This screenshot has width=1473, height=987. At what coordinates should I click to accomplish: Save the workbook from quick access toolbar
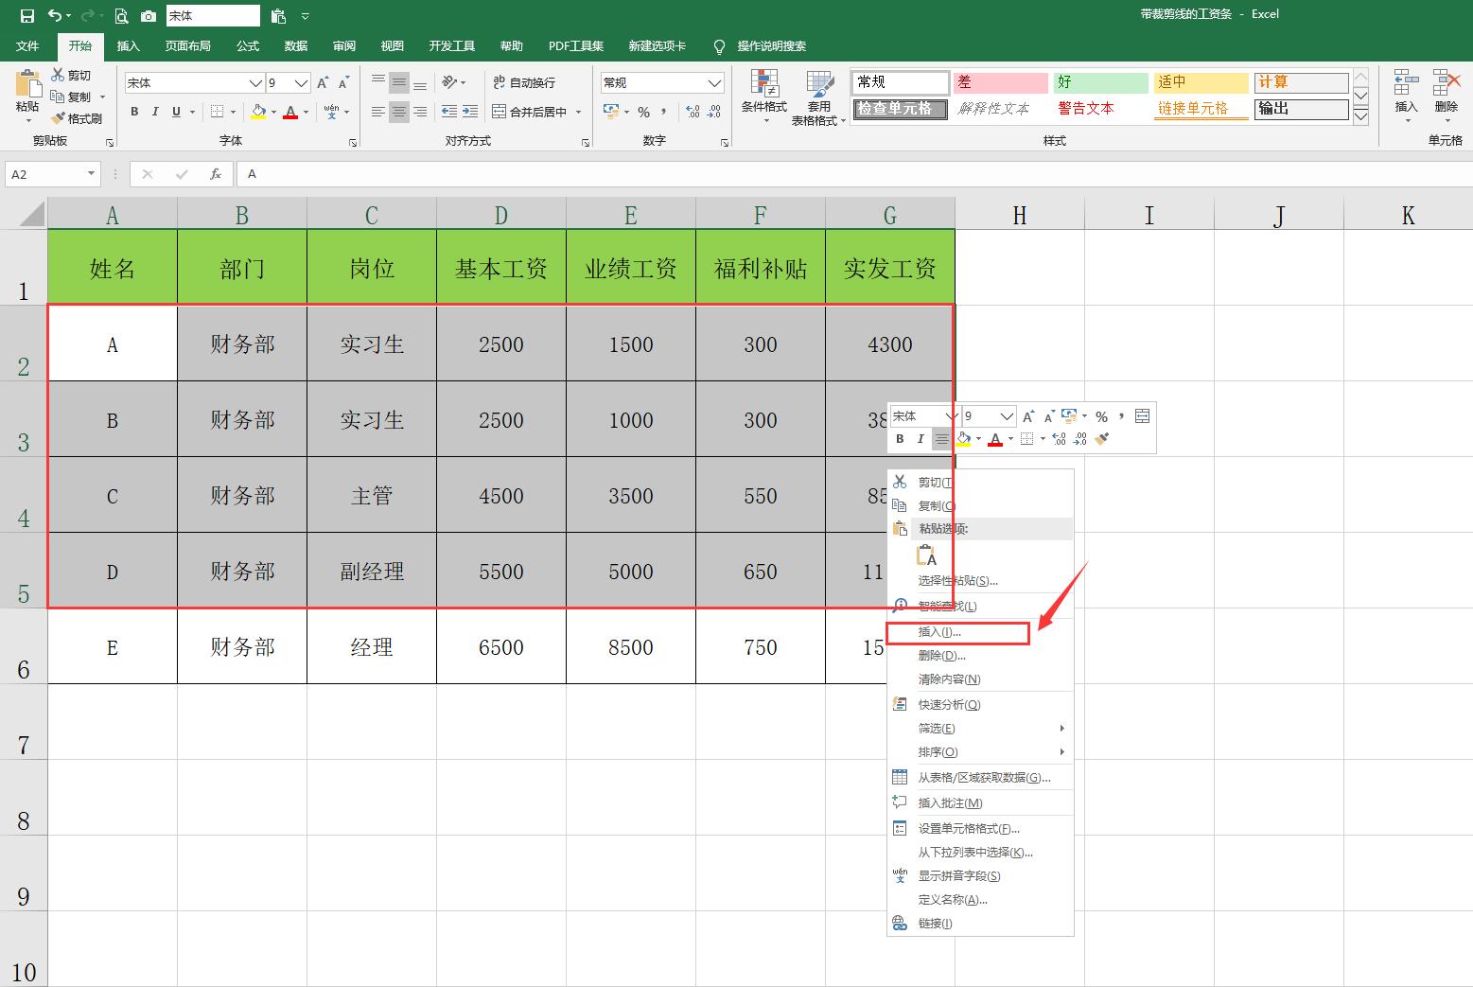(26, 15)
